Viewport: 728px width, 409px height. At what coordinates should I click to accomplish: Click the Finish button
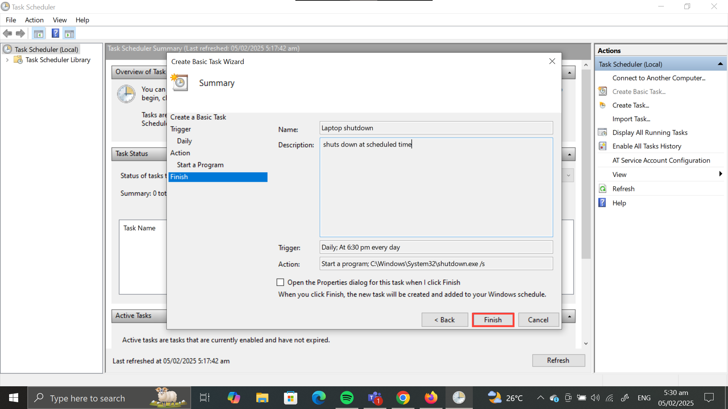[493, 320]
